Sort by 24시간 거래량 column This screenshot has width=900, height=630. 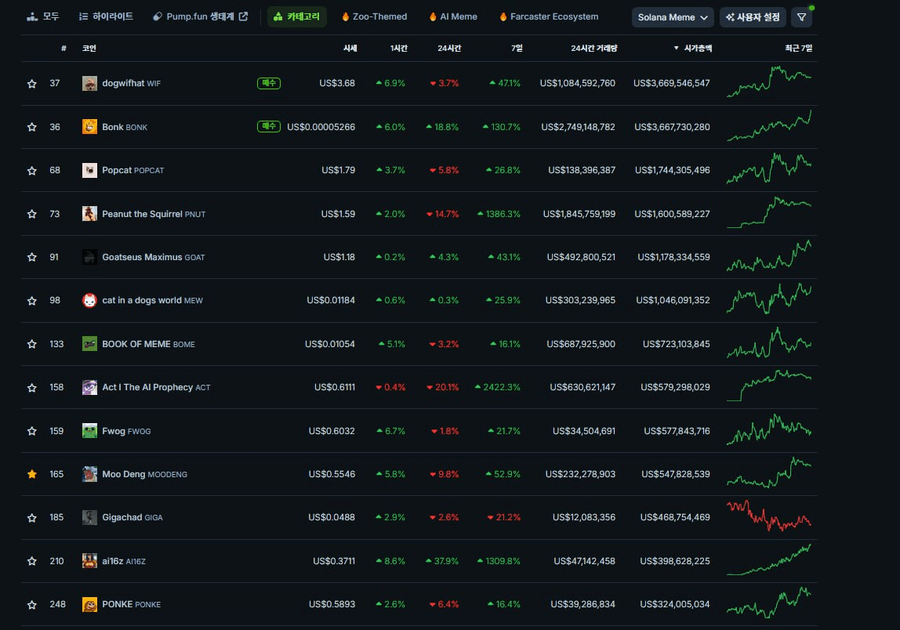coord(594,49)
